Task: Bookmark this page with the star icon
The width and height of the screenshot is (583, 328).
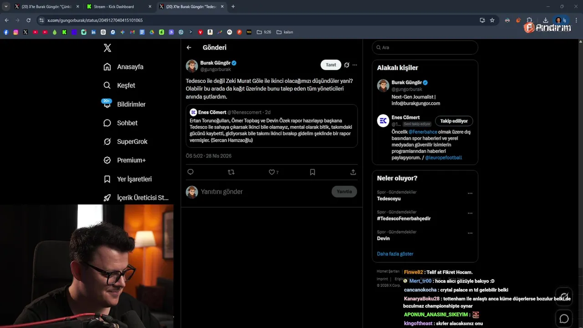Action: point(492,20)
